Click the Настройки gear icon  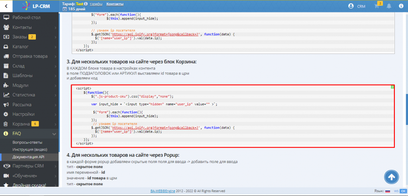[x=6, y=114]
